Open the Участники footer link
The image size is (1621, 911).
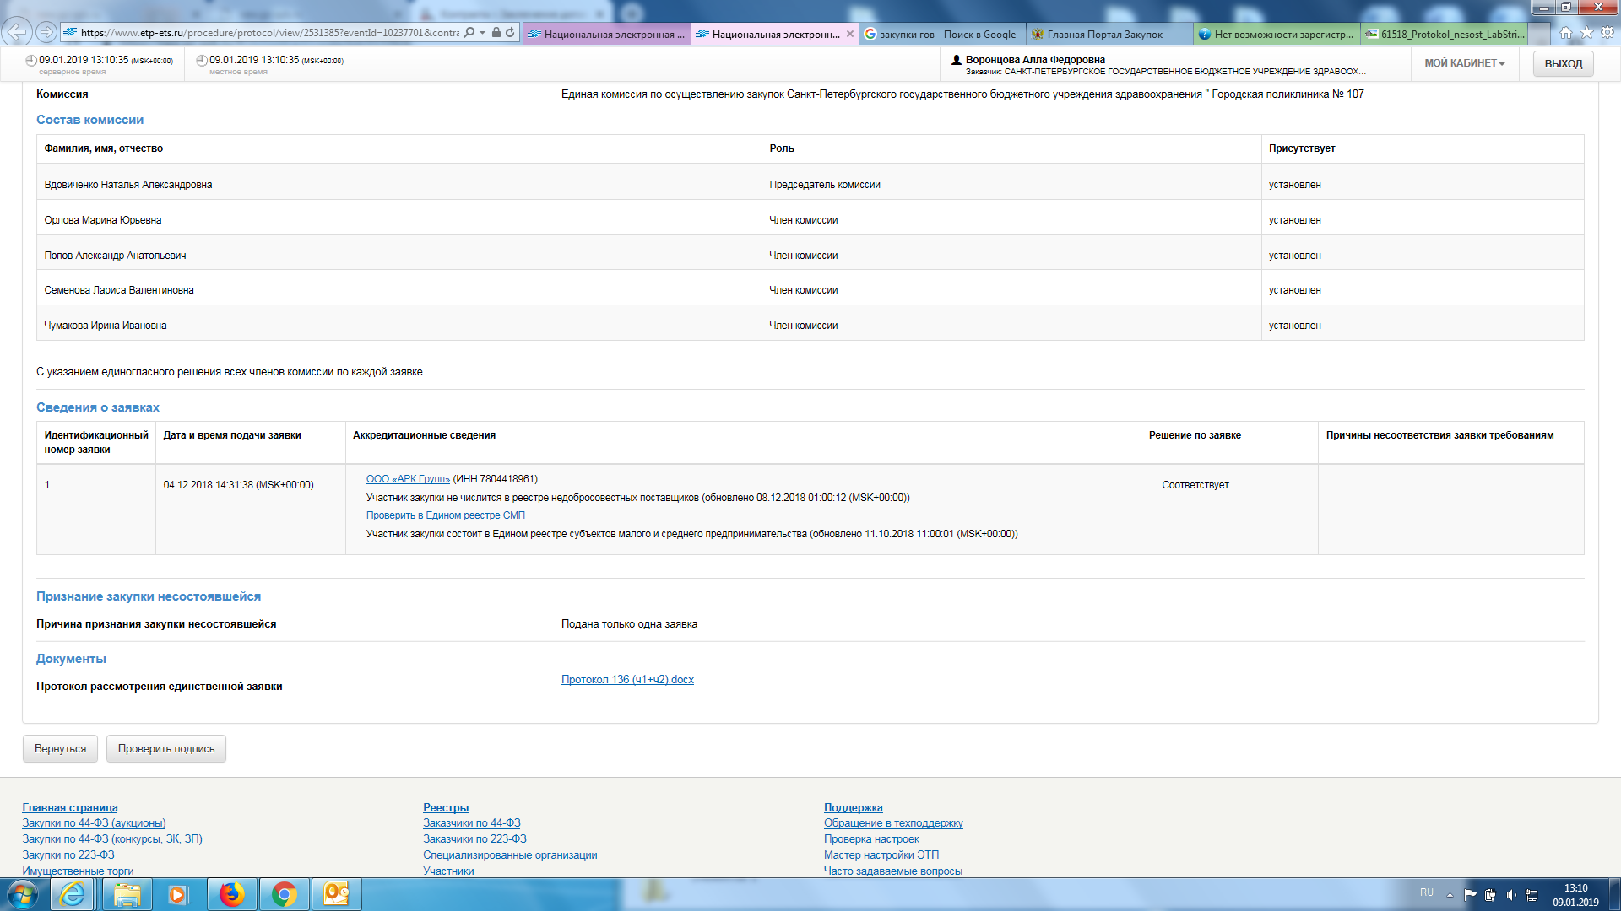pos(448,871)
